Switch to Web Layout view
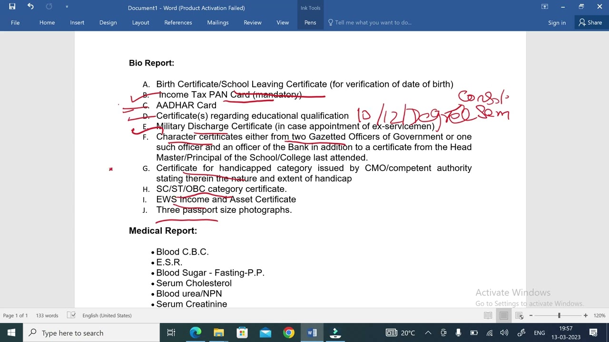The width and height of the screenshot is (609, 342). [519, 315]
